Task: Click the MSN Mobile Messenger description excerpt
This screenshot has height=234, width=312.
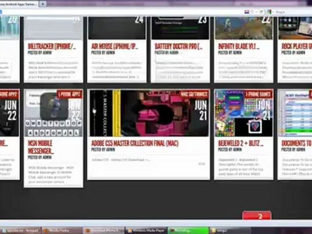Action: coord(51,175)
